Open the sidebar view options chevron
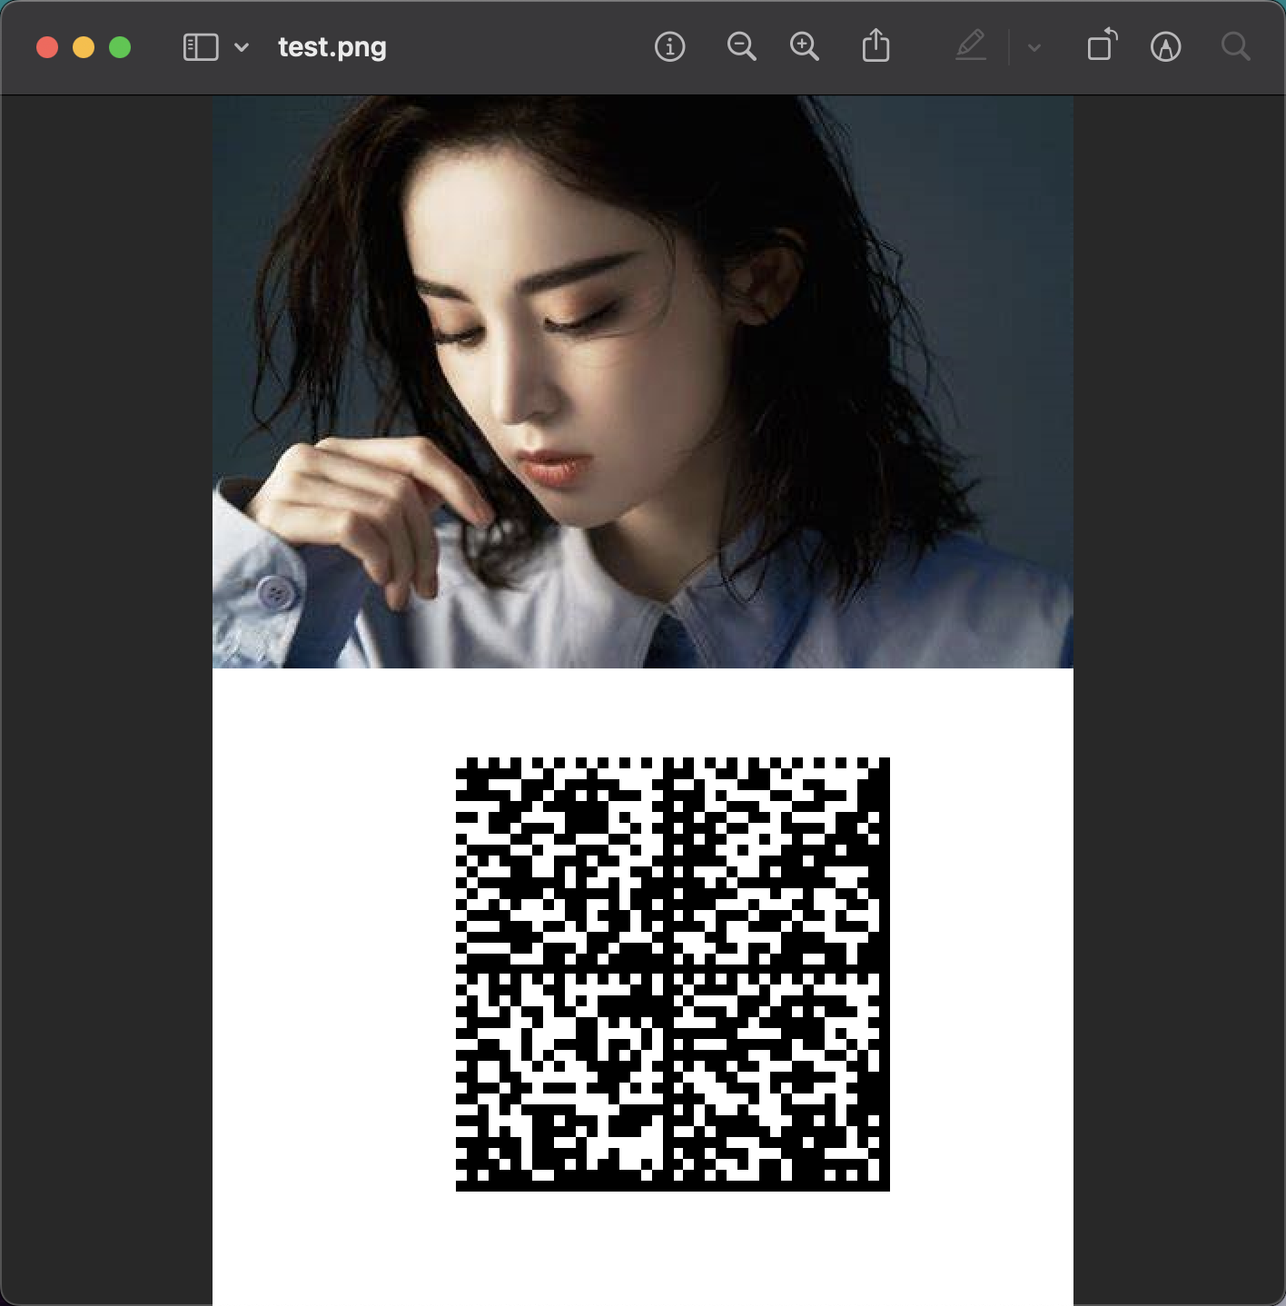The height and width of the screenshot is (1306, 1286). 240,47
